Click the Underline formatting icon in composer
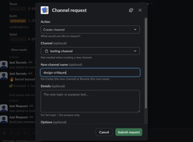Screen dimensions: 193x142 (18, 133)
